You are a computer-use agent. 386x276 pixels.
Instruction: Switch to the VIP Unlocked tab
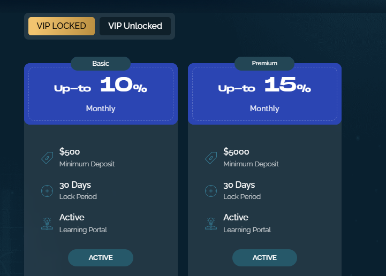tap(135, 26)
